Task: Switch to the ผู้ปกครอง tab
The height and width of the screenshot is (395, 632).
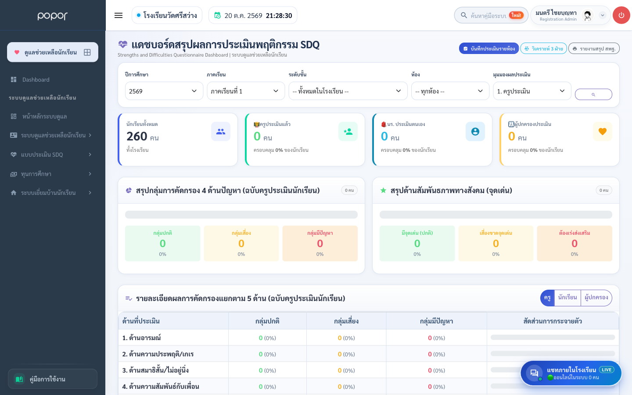Action: [596, 298]
